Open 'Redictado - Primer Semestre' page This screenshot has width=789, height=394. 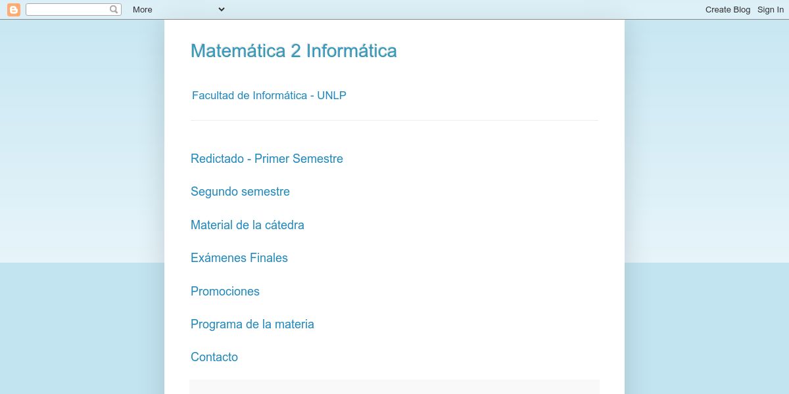[x=266, y=158]
